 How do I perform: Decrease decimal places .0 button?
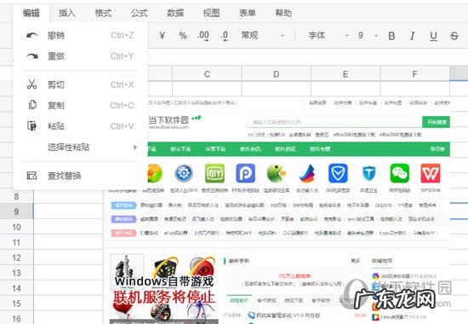click(225, 36)
